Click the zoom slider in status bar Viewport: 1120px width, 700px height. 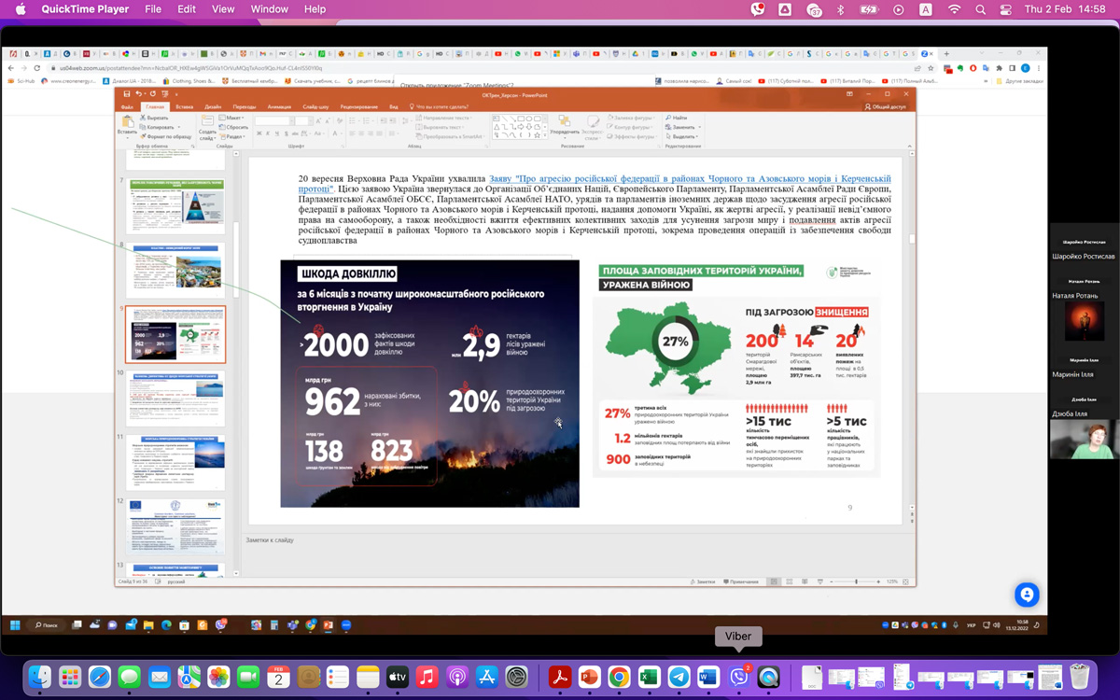tap(856, 581)
